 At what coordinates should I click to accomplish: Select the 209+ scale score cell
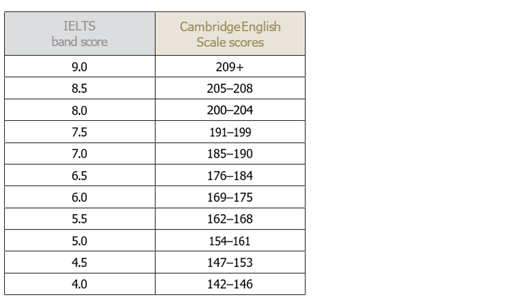click(x=230, y=67)
